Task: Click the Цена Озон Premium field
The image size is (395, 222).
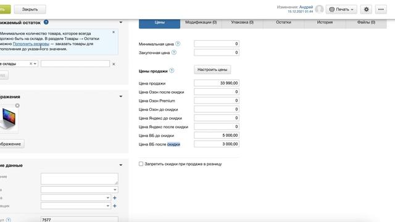Action: point(217,101)
